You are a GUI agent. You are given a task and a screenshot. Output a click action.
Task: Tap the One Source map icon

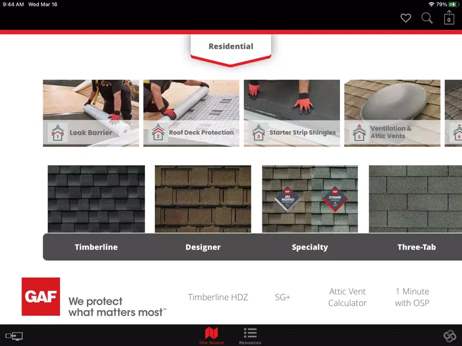(x=212, y=333)
